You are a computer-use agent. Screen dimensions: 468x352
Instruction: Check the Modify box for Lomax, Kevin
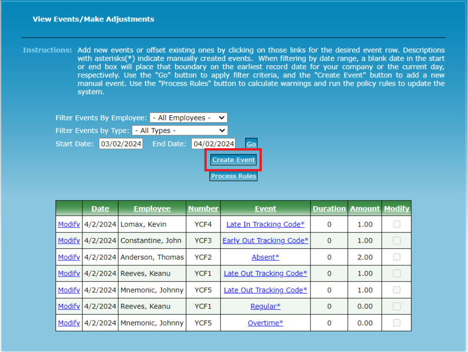(x=397, y=224)
